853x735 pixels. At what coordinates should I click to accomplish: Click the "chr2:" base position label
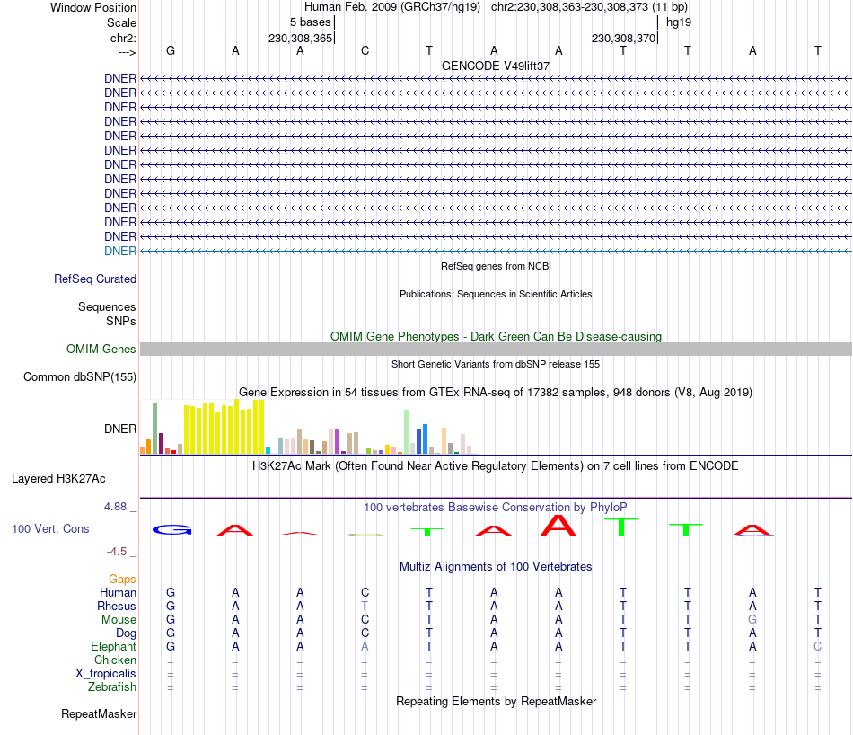pyautogui.click(x=123, y=38)
